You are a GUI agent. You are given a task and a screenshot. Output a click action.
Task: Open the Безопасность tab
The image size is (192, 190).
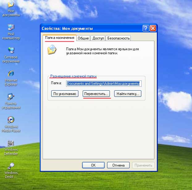point(118,38)
